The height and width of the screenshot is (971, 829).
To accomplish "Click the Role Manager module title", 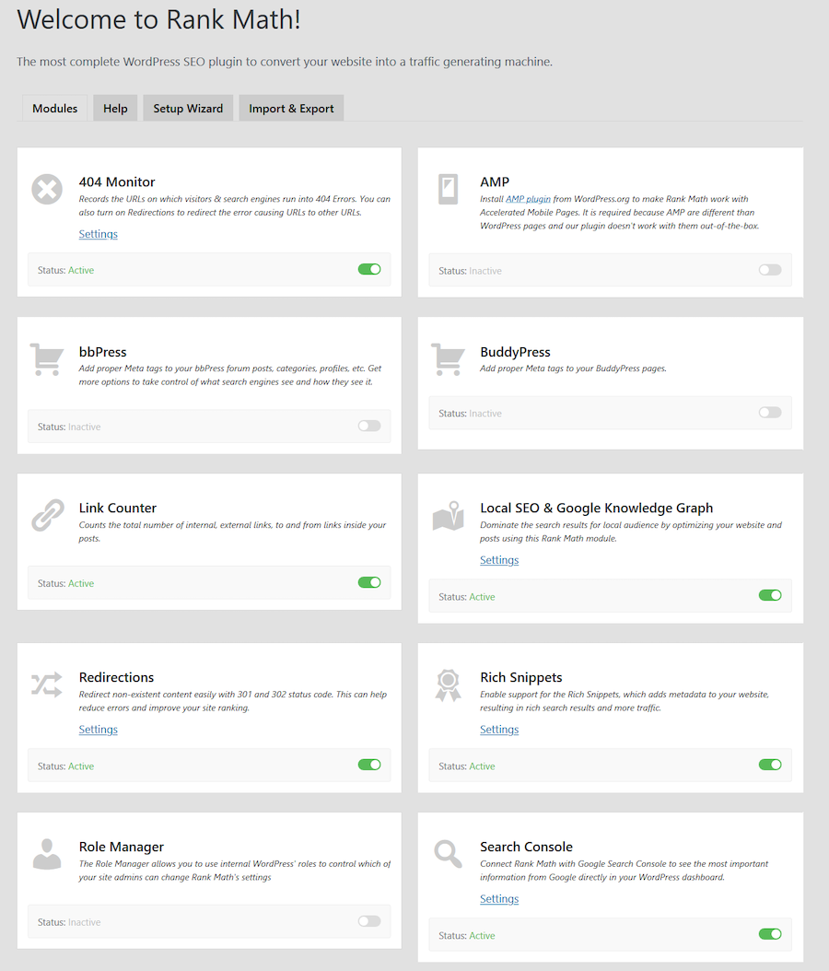I will pos(122,847).
